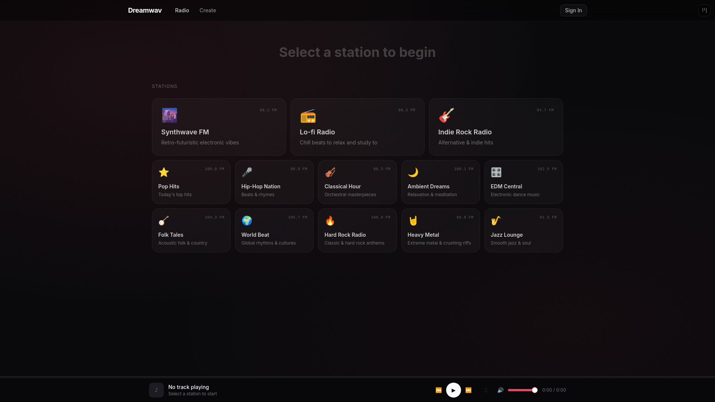
Task: Click the 91.5 FM frequency label
Action: pos(548,217)
